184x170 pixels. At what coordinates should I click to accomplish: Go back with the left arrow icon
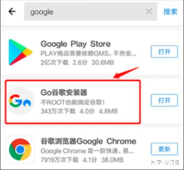(12, 11)
